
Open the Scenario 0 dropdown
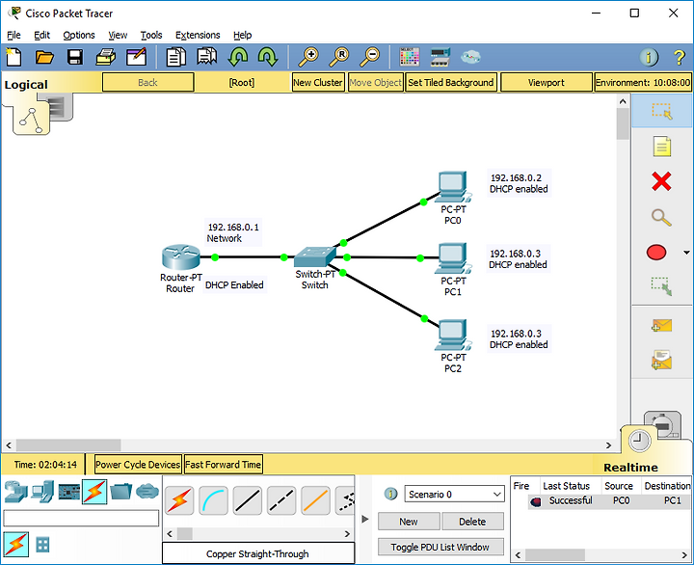454,495
